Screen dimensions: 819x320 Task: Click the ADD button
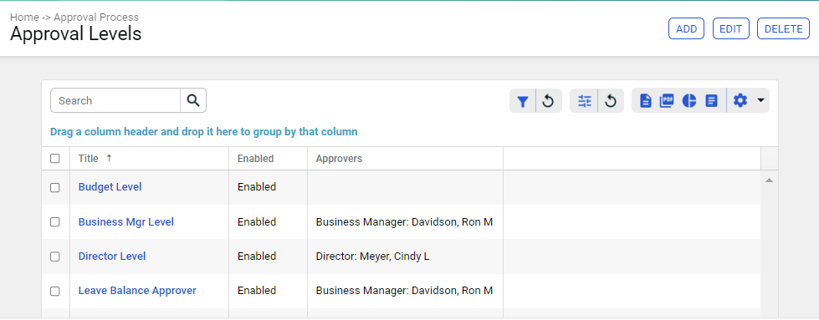pos(686,28)
